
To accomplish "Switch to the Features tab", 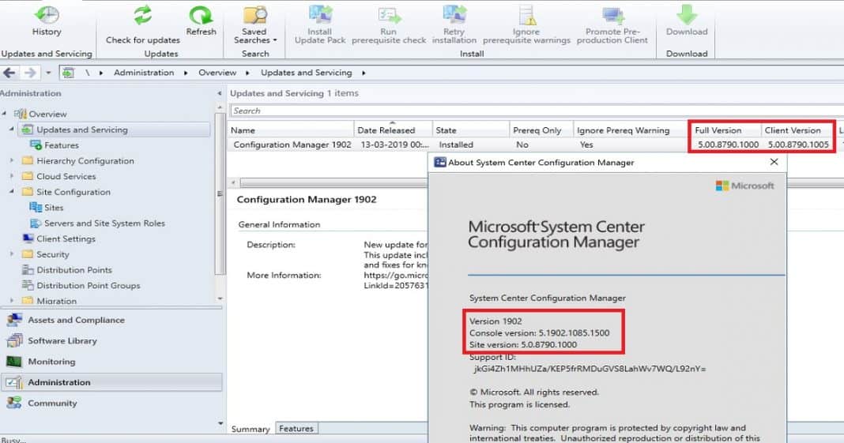I will pyautogui.click(x=296, y=429).
